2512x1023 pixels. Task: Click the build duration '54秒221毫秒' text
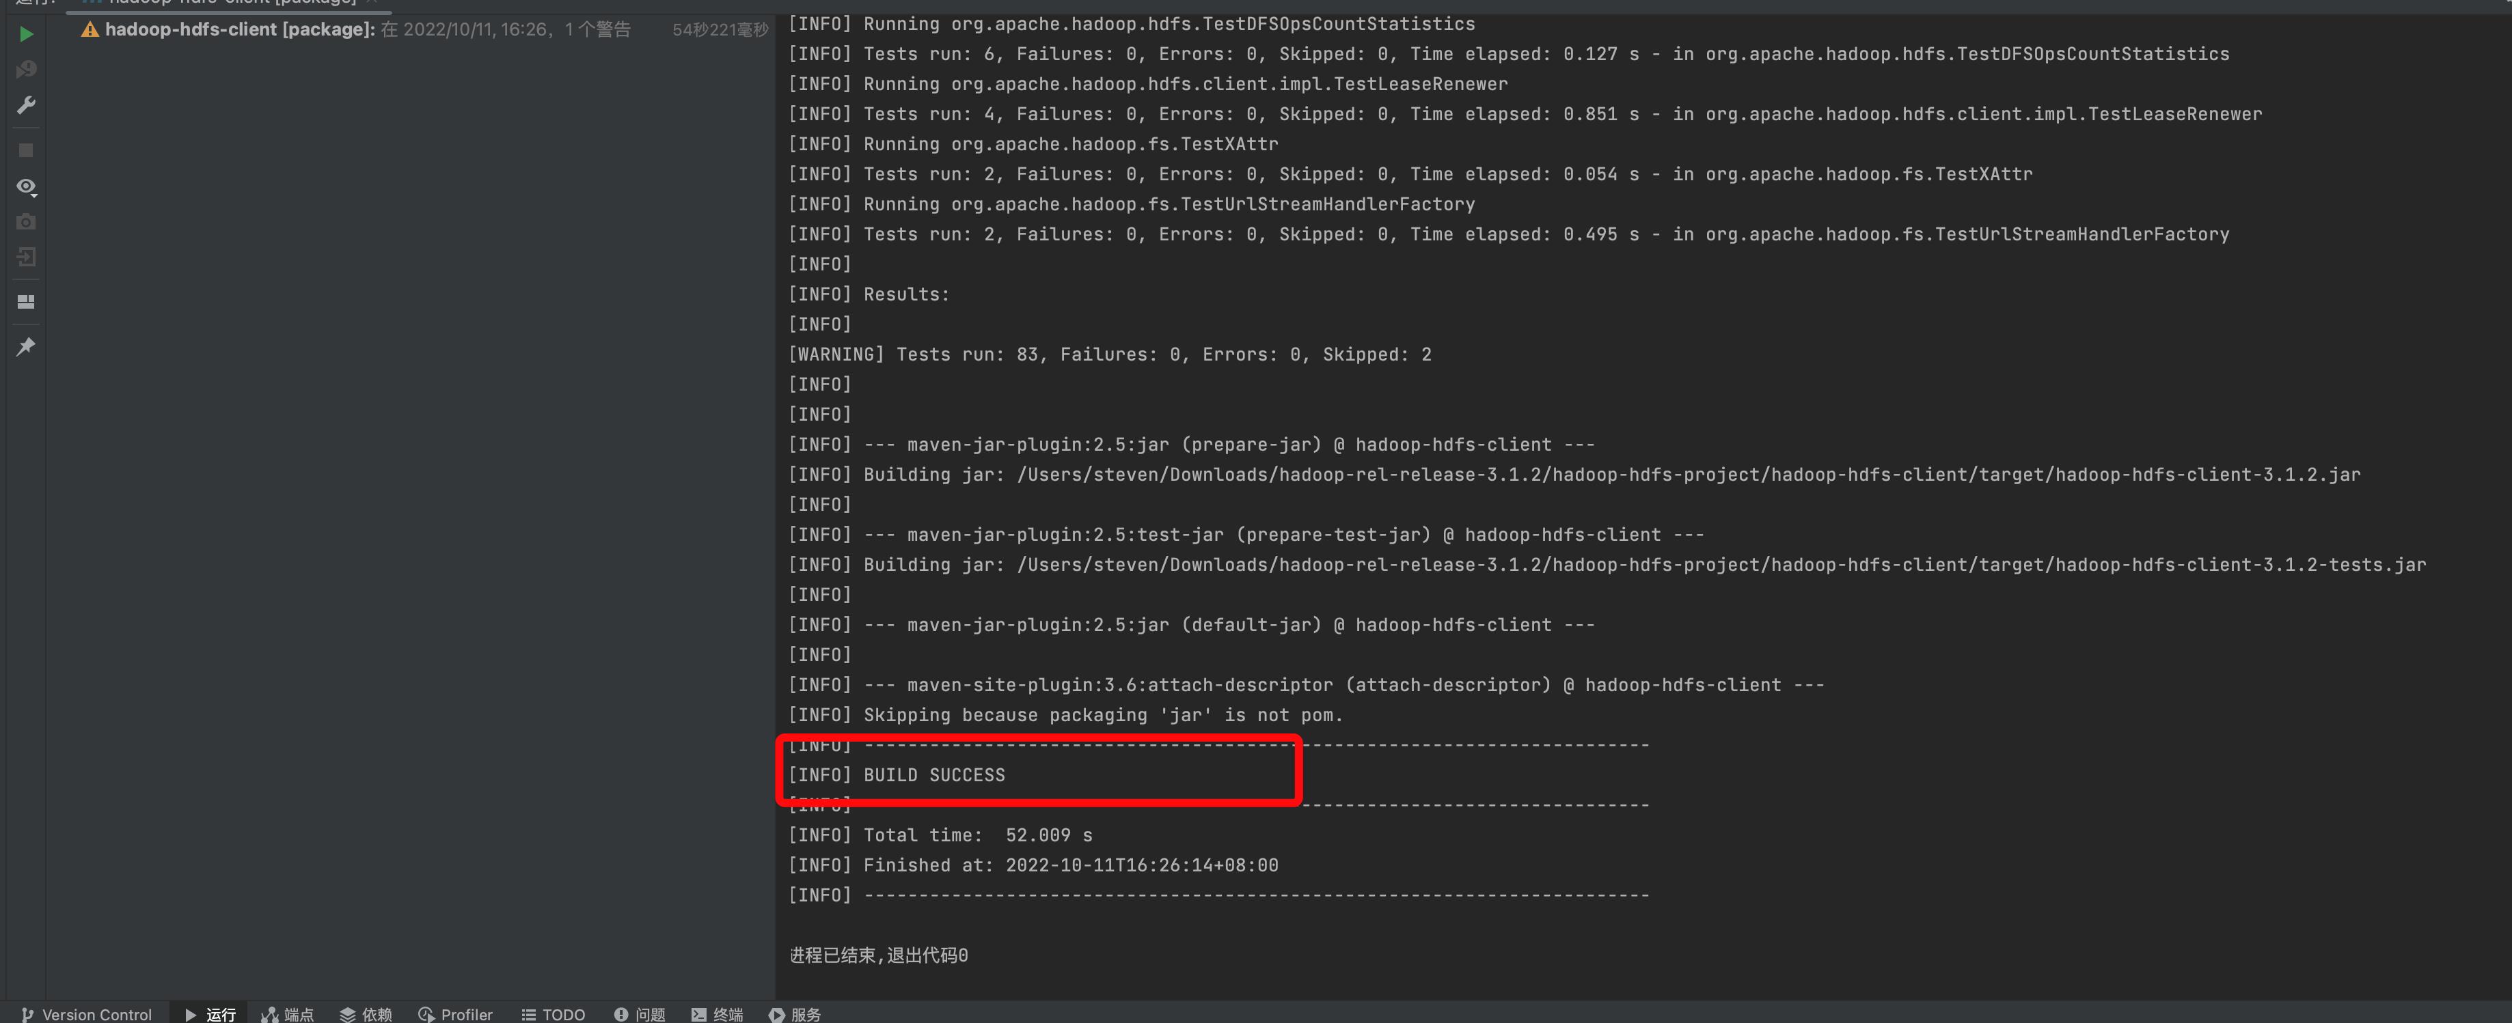coord(720,30)
